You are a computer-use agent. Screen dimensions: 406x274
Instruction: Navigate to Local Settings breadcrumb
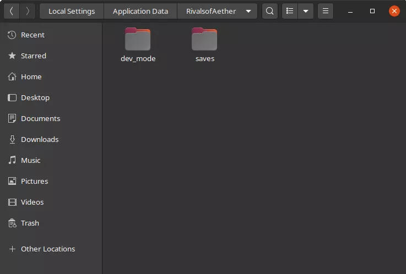tap(72, 11)
